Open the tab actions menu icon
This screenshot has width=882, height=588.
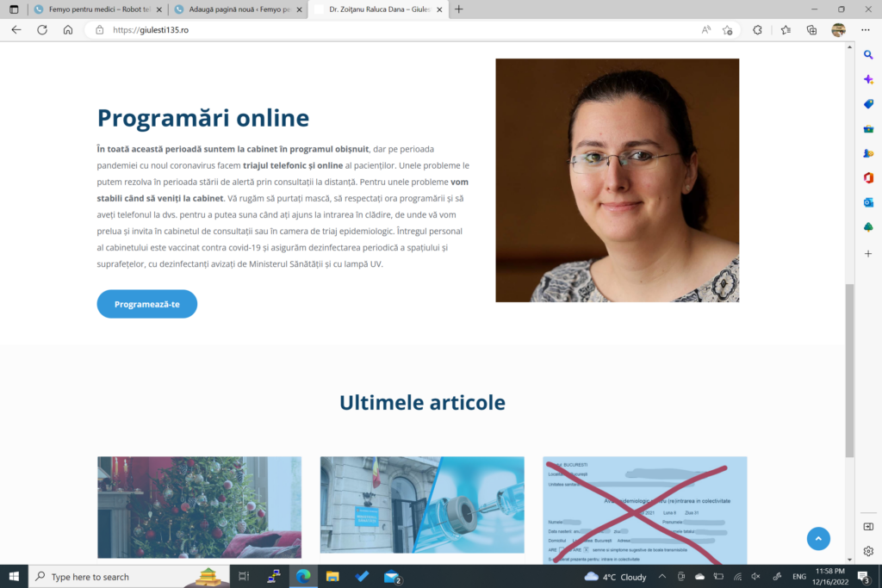point(14,9)
